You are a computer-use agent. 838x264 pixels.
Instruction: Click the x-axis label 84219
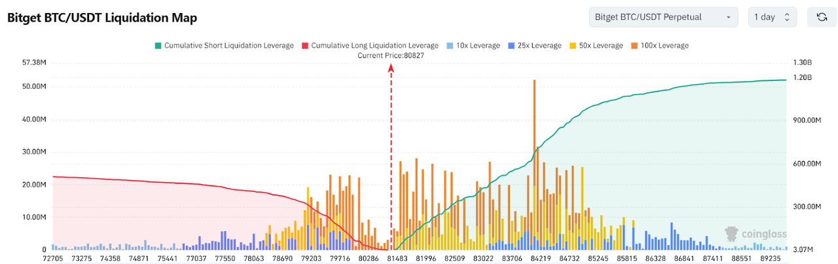click(x=541, y=259)
